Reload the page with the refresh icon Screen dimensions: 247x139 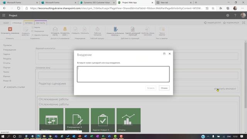19,8
